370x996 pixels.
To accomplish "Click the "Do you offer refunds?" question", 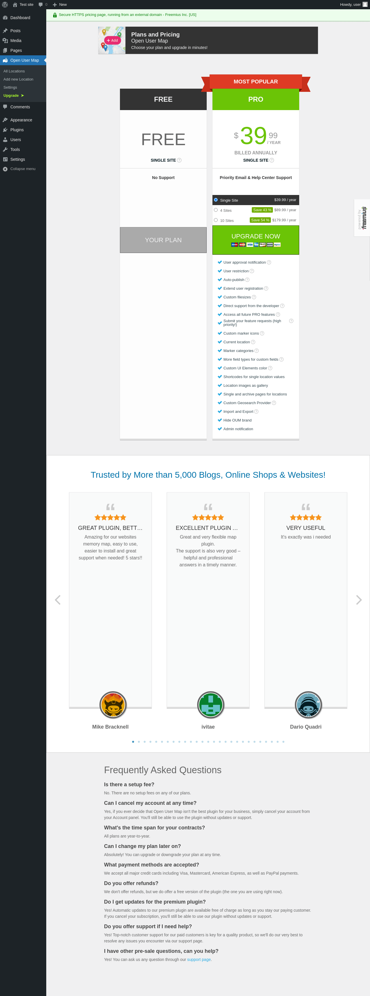I will [131, 883].
